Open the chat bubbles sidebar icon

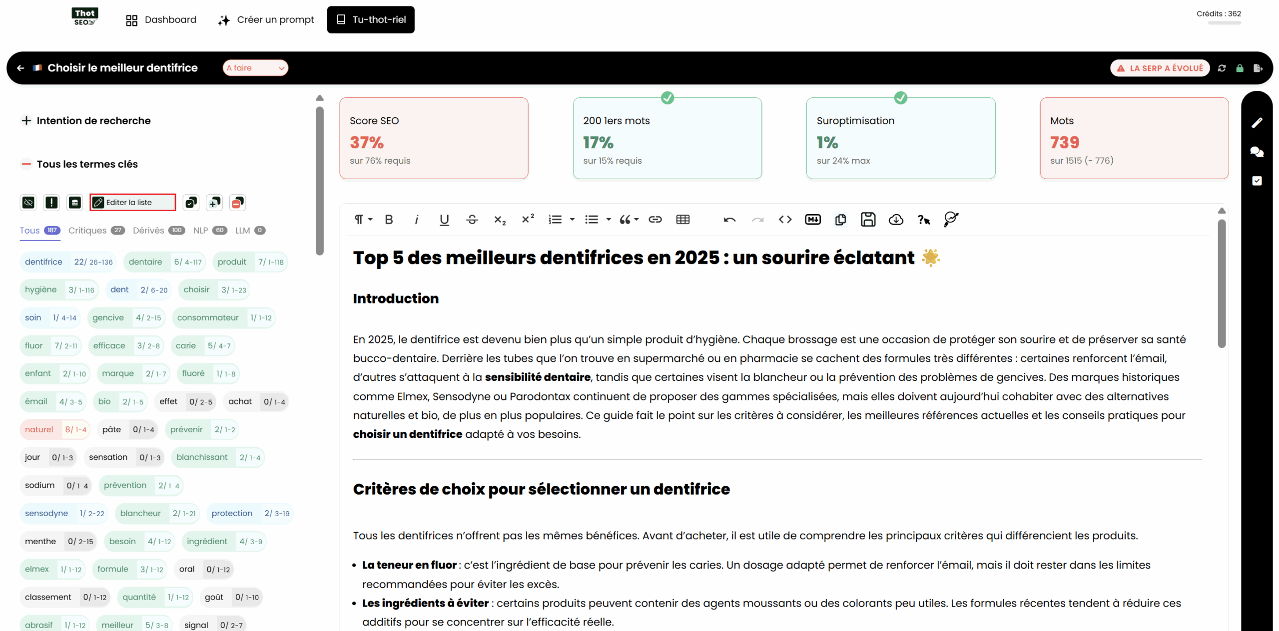point(1257,152)
